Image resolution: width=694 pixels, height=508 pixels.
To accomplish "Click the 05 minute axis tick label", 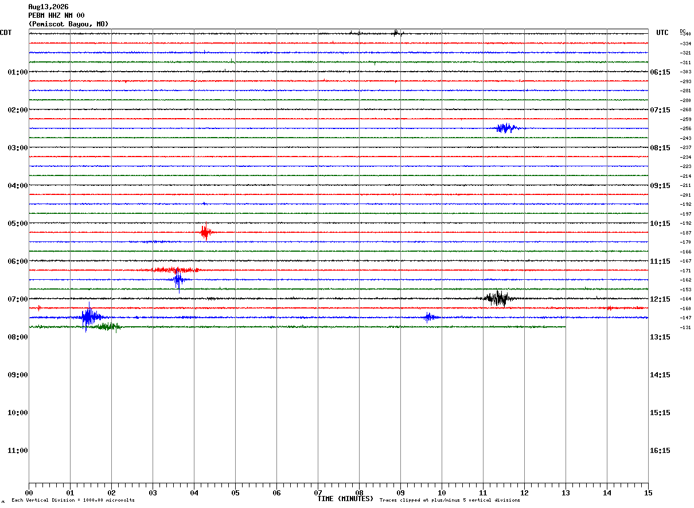I will click(235, 493).
